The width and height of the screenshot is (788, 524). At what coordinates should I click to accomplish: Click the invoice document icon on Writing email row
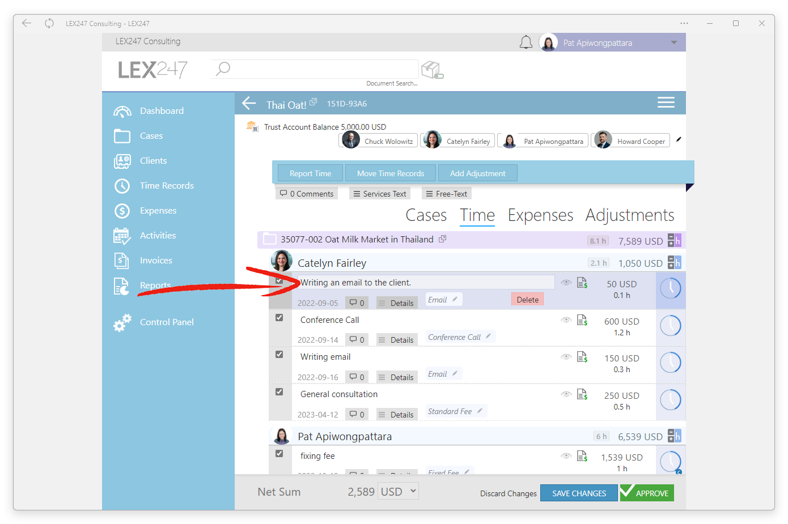pyautogui.click(x=582, y=357)
